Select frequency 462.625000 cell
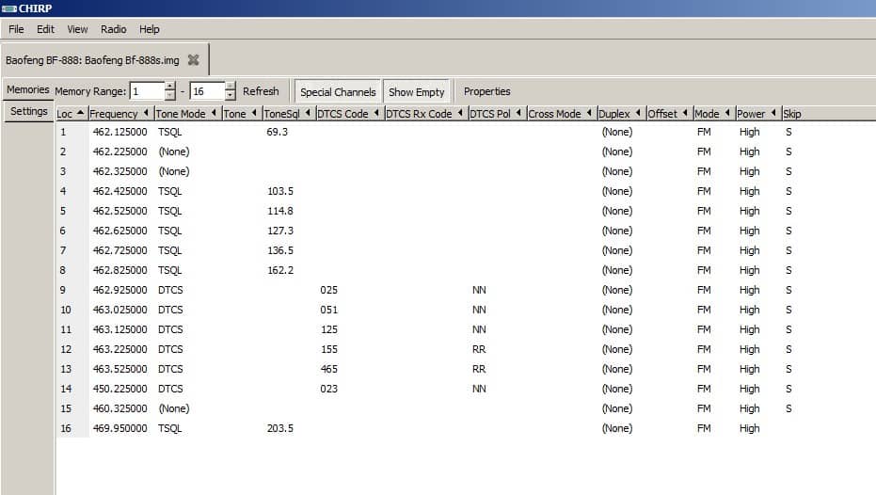Screen dimensions: 876x495 120,231
